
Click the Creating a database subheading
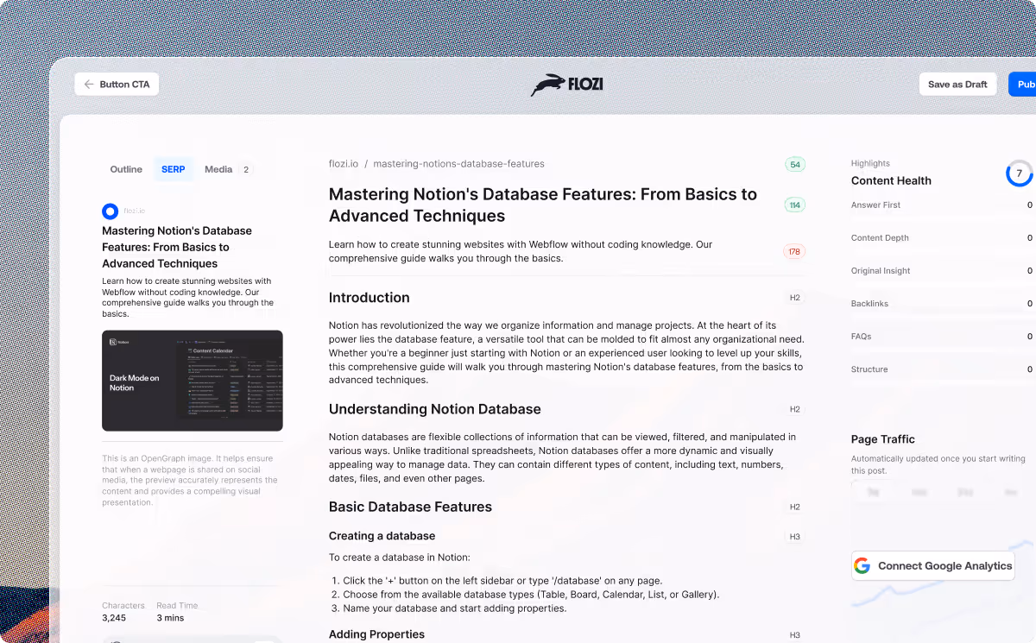pyautogui.click(x=382, y=536)
